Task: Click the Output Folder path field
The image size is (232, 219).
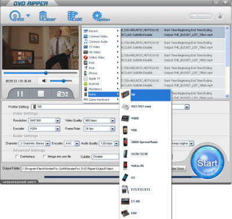Action: click(70, 169)
